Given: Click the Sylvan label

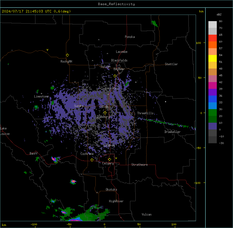Looking at the screenshot, I should (x=105, y=66).
